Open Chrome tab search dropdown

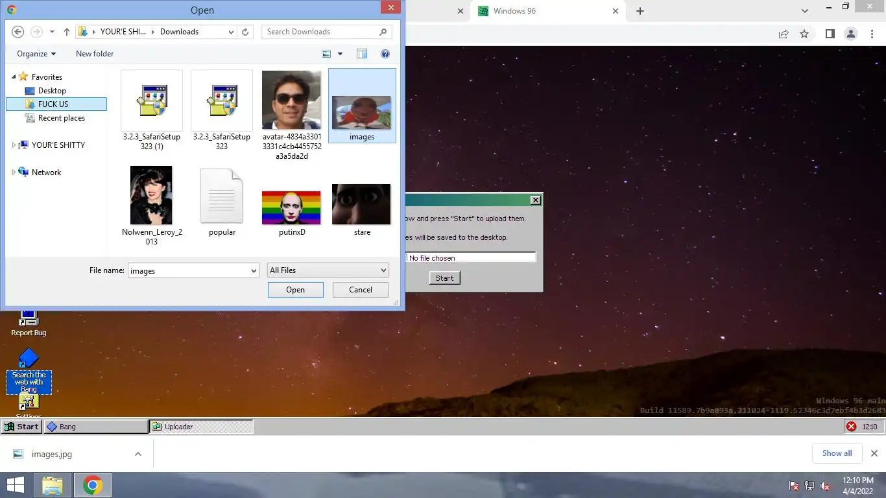tap(805, 11)
